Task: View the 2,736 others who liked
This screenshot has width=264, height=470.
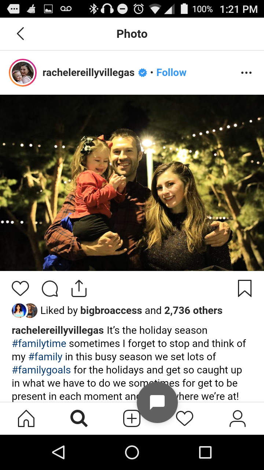Action: pos(193,311)
